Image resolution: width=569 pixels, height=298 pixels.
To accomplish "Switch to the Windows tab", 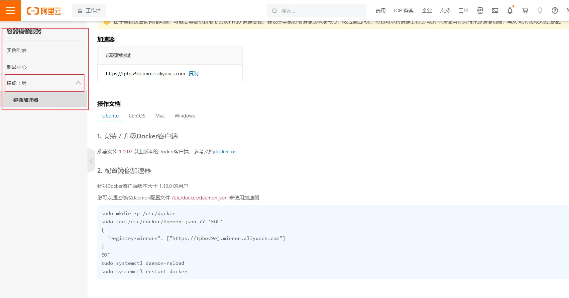I will coord(185,116).
